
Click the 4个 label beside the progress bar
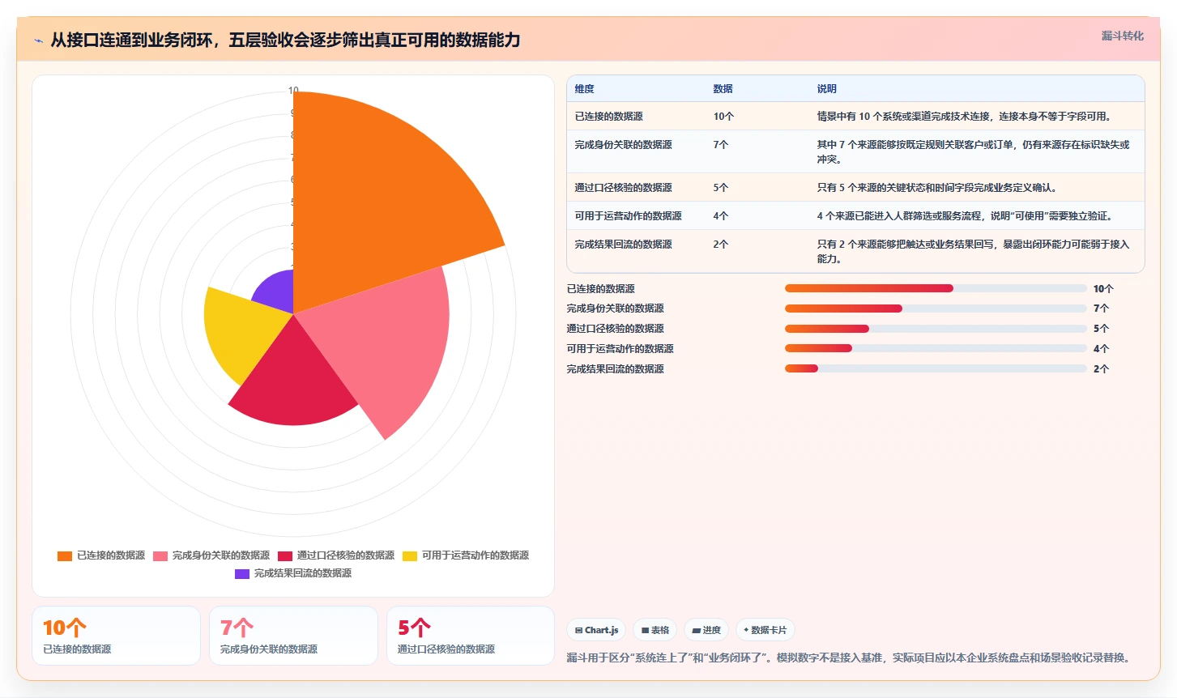coord(1101,349)
